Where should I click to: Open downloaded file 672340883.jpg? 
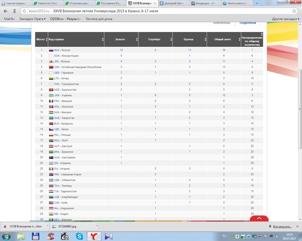tap(71, 226)
